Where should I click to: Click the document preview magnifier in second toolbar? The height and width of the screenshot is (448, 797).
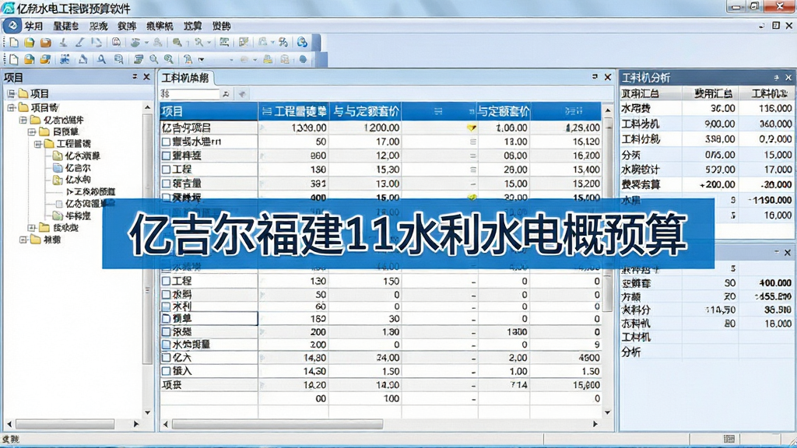coord(118,59)
